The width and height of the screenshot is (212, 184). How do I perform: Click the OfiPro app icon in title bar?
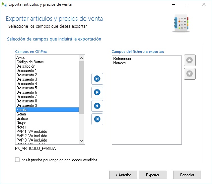[4, 4]
